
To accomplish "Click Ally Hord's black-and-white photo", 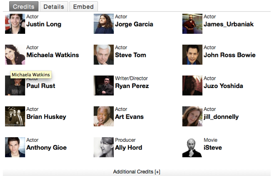I will tap(104, 147).
